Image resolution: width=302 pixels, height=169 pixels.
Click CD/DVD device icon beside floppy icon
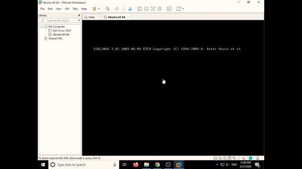225,158
